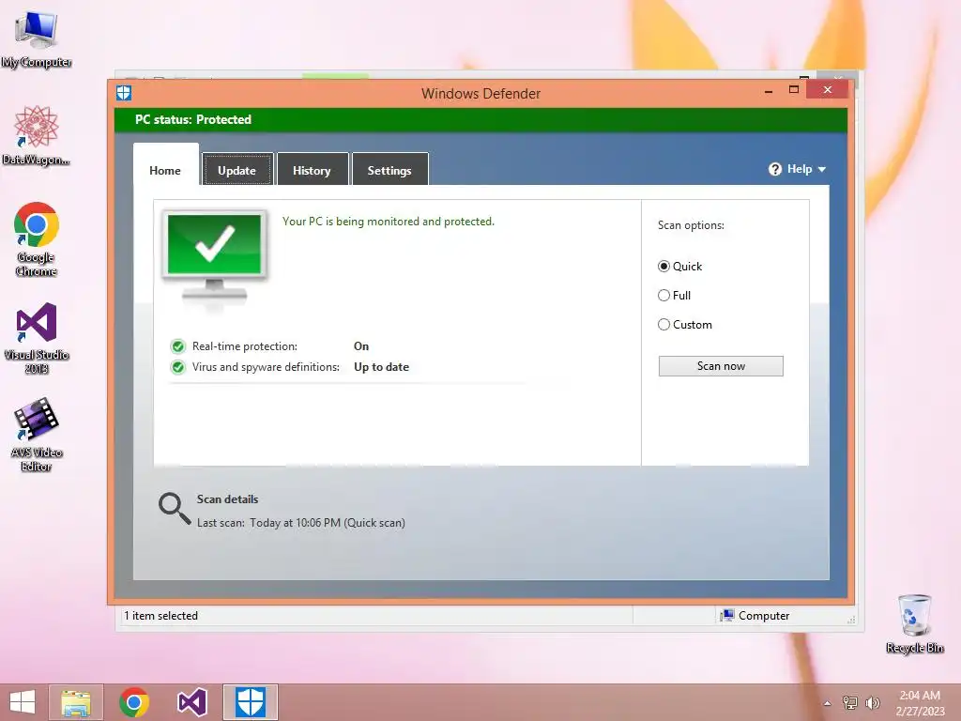
Task: Launch Chrome from the taskbar
Action: click(134, 702)
